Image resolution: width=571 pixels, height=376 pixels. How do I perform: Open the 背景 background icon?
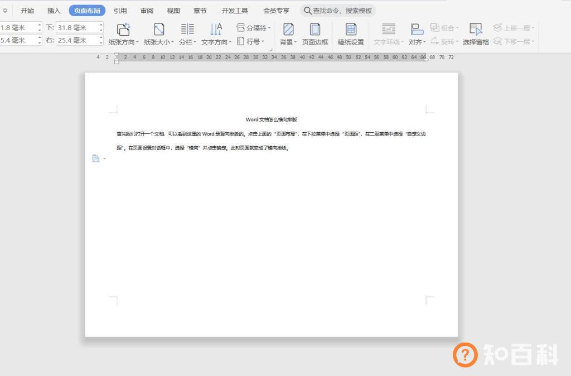[288, 29]
